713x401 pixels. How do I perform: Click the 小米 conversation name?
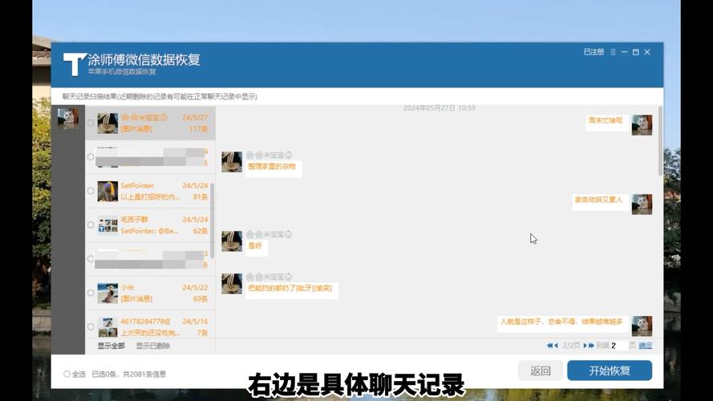[x=128, y=288]
